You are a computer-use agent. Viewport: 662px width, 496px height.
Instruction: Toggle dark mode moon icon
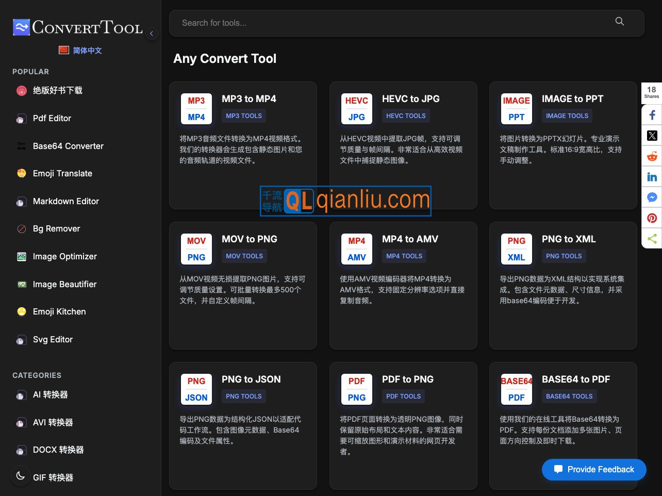pyautogui.click(x=21, y=475)
